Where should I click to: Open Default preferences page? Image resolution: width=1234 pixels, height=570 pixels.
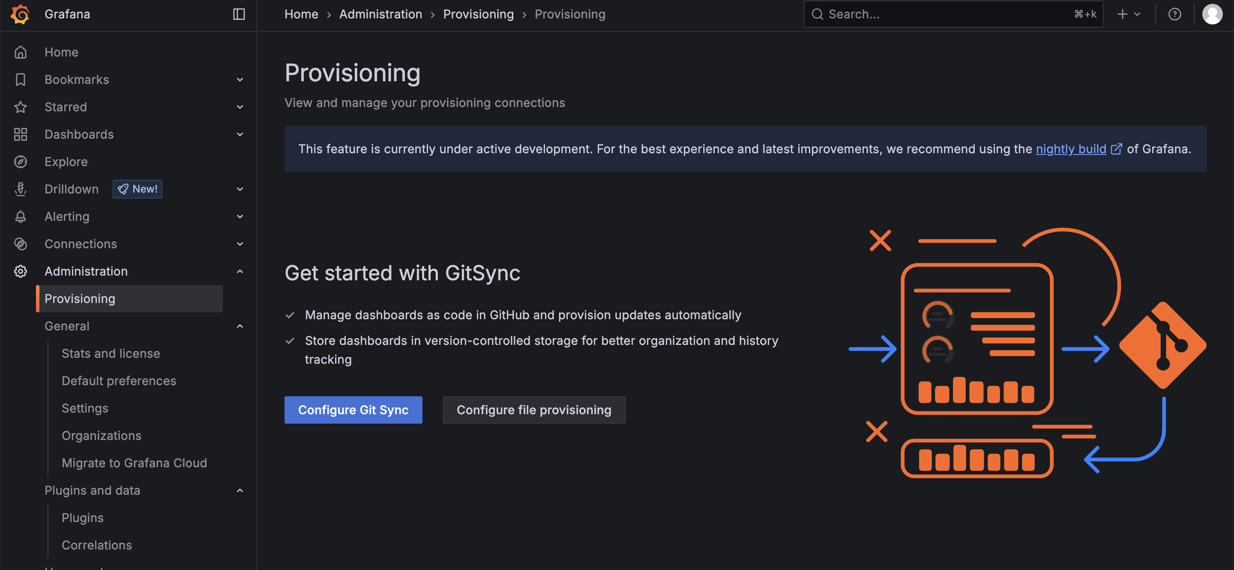(119, 381)
